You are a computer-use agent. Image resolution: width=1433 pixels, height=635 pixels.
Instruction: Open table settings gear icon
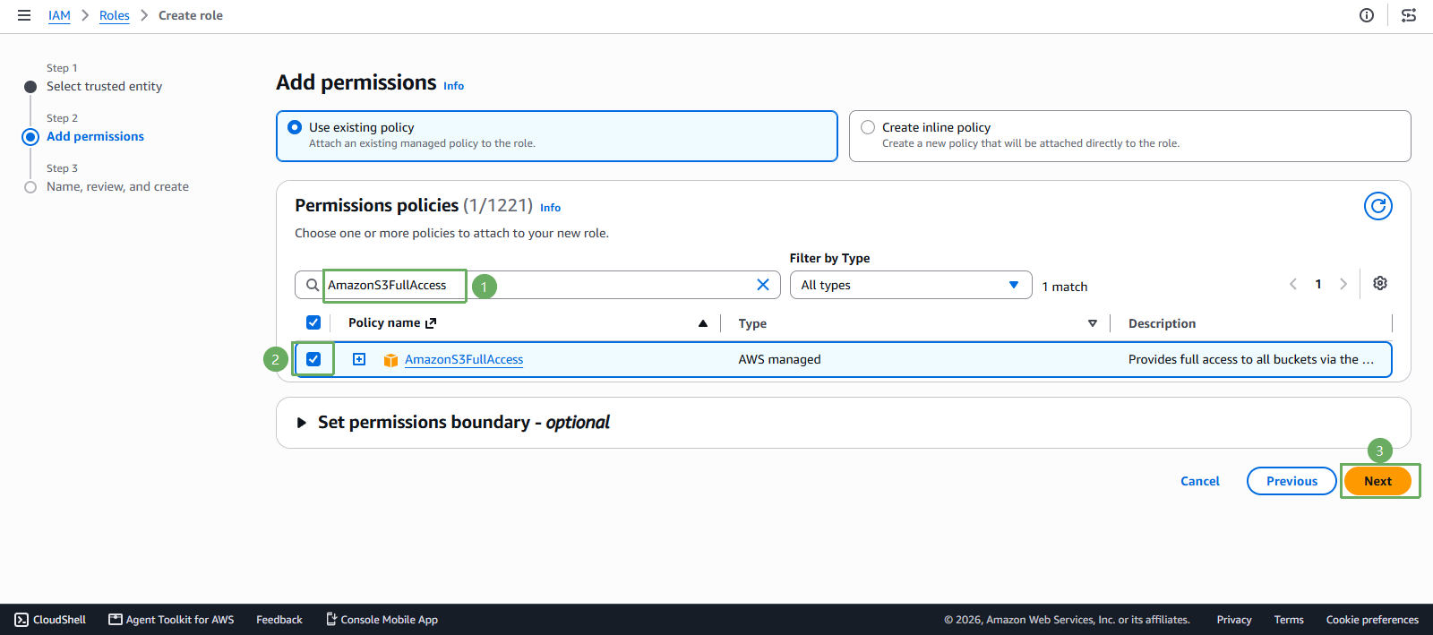pos(1380,283)
